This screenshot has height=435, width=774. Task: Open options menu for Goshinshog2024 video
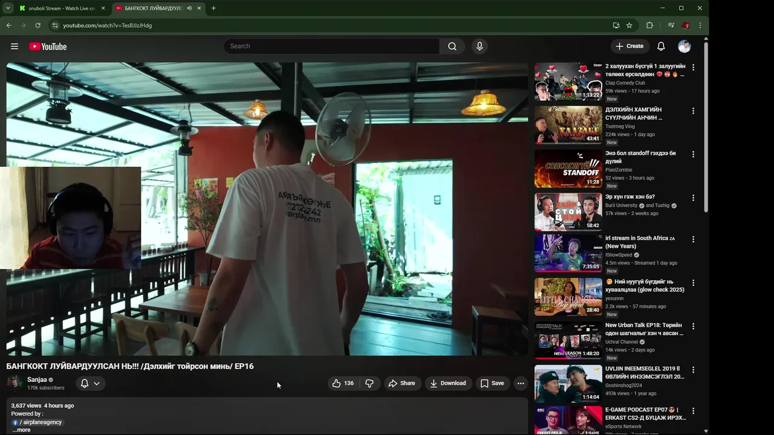693,369
